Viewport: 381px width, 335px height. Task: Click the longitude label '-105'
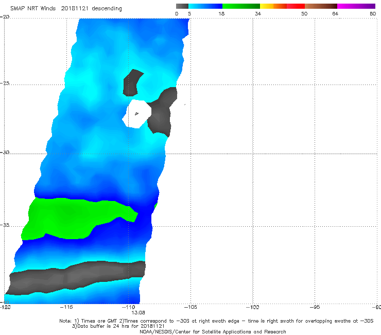pyautogui.click(x=190, y=307)
